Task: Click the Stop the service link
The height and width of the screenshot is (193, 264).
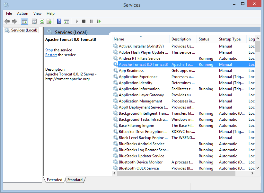Action: tap(49, 50)
